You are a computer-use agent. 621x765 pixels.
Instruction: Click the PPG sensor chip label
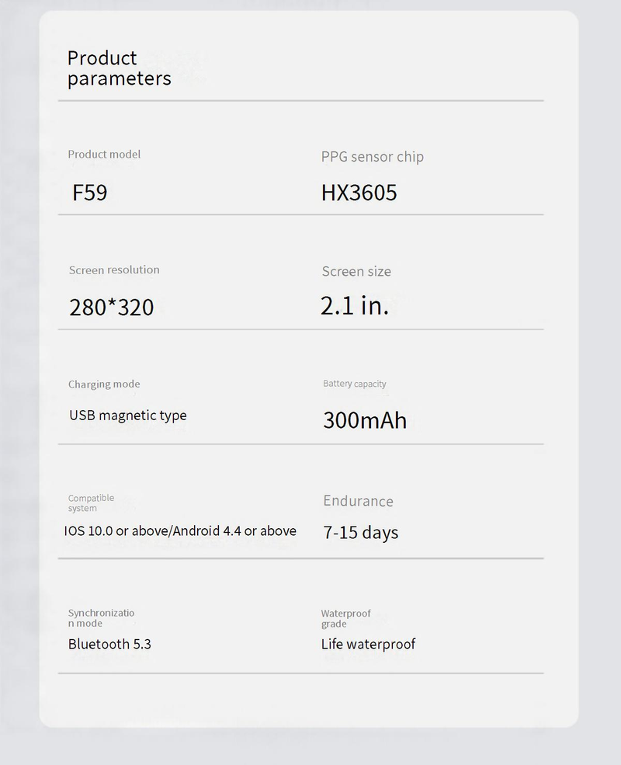click(372, 157)
